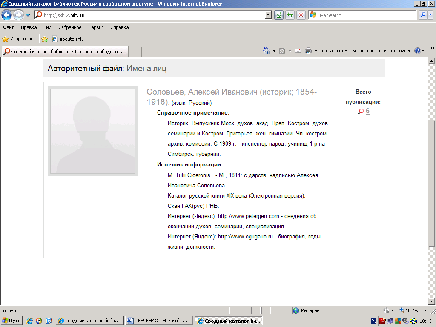Viewport: 436px width, 327px height.
Task: Expand the Home button dropdown arrow
Action: coord(274,51)
